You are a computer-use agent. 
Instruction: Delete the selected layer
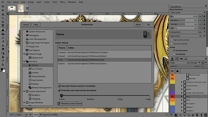click(x=206, y=115)
